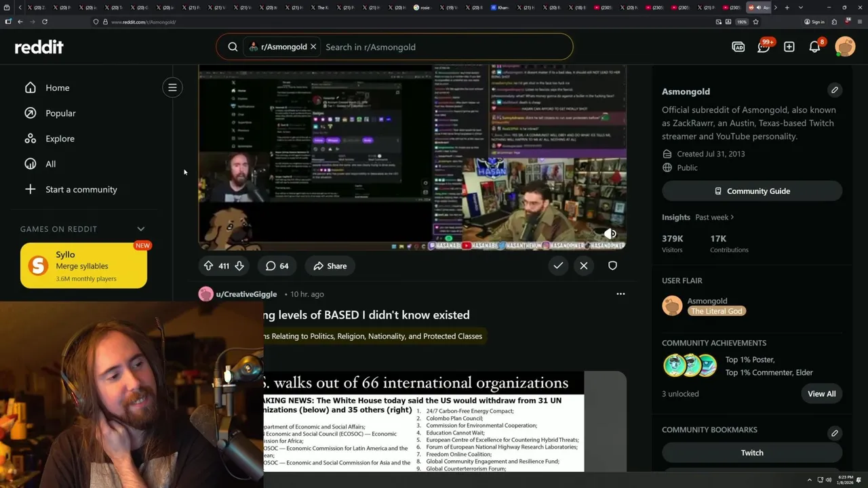The height and width of the screenshot is (488, 868).
Task: Open the 66 international organizations image
Action: [424, 422]
